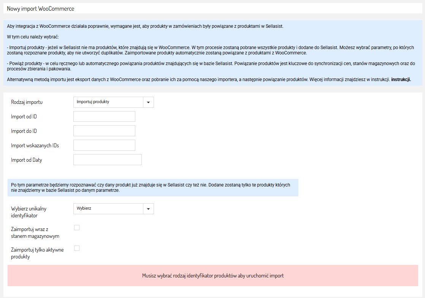Click the red 'Musisz wybrać rodzaj identyfikator' warning
Screen dimensions: 425x298
[x=212, y=276]
